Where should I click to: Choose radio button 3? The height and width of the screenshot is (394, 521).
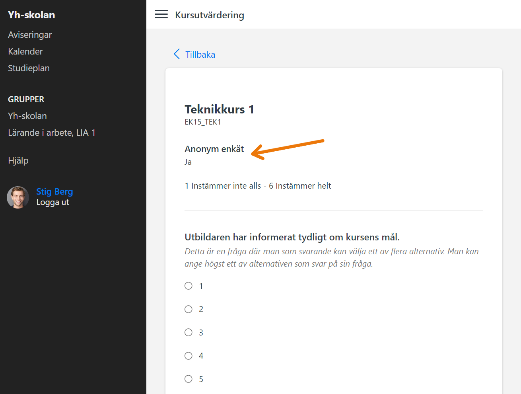(x=189, y=332)
